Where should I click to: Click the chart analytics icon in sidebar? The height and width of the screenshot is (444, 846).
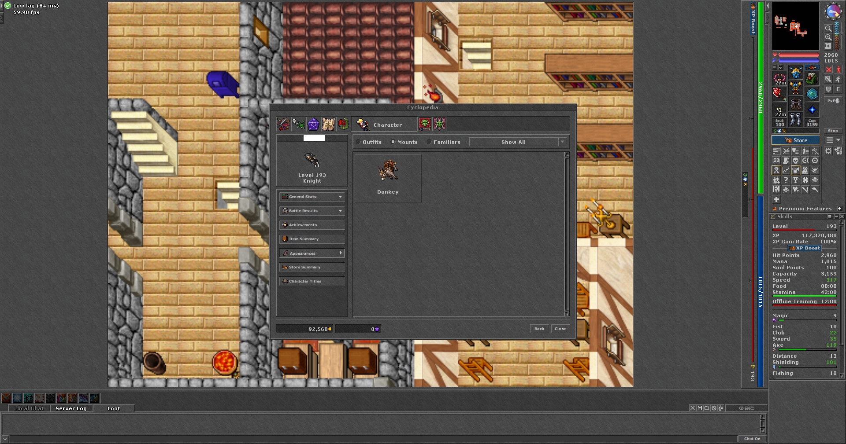786,170
